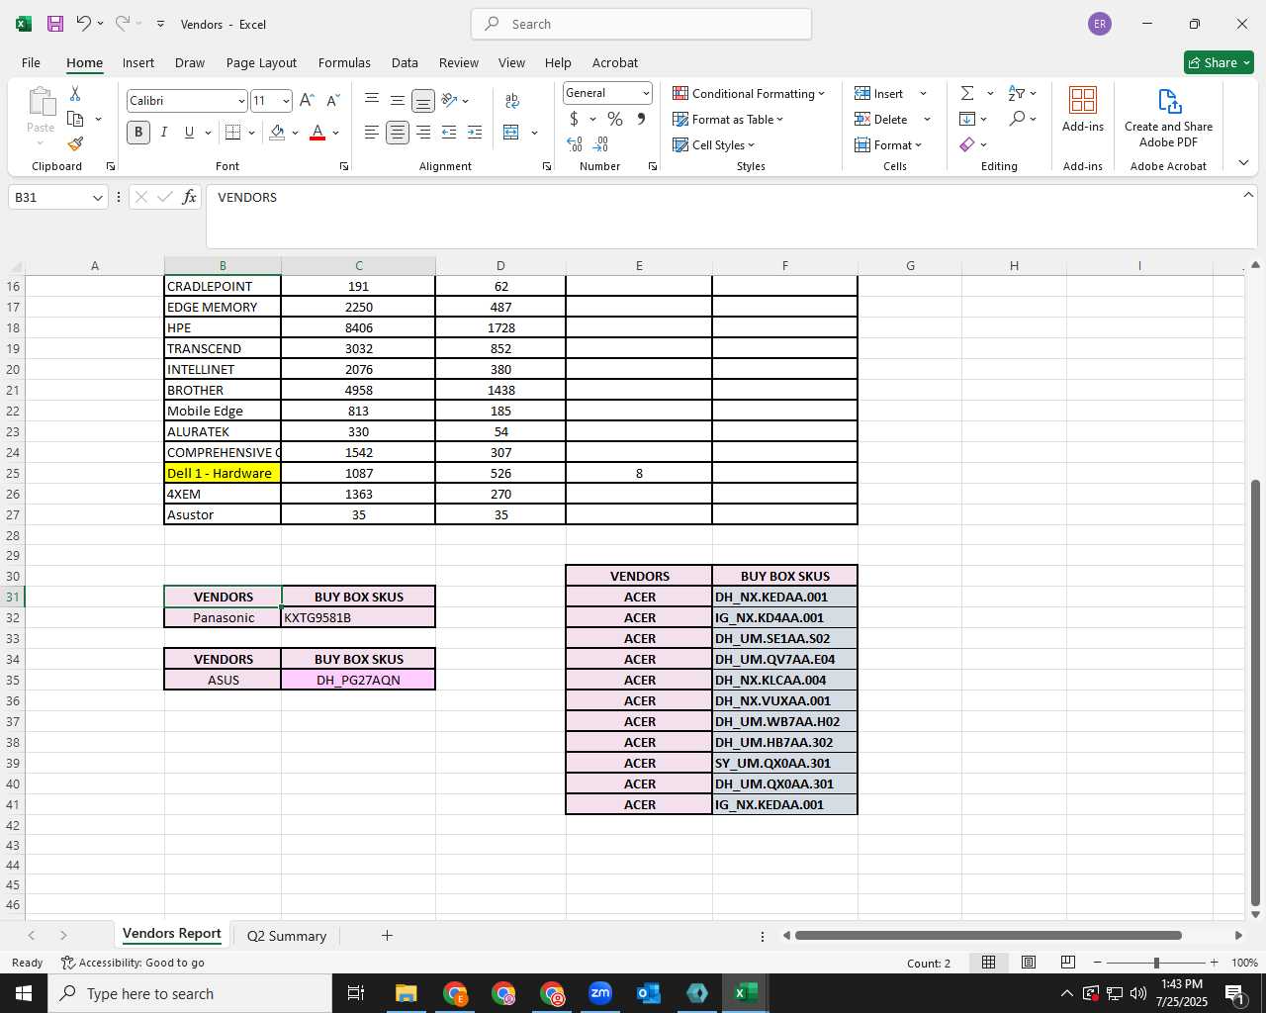Image resolution: width=1266 pixels, height=1013 pixels.
Task: Add a new sheet with plus icon
Action: (x=387, y=935)
